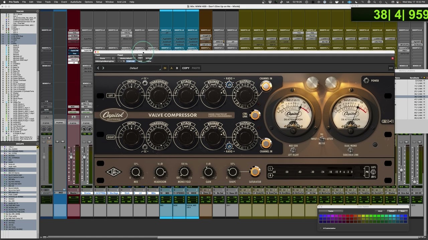Click the HEADROOM knob
Viewport: 428px width, 240px height.
click(160, 172)
